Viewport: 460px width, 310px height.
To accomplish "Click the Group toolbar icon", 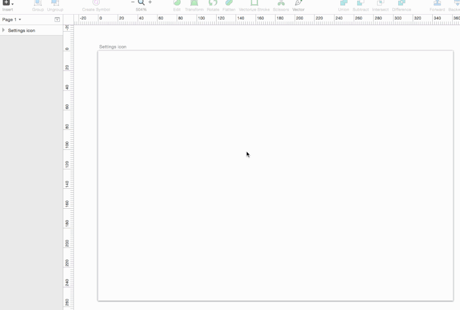I will [38, 3].
